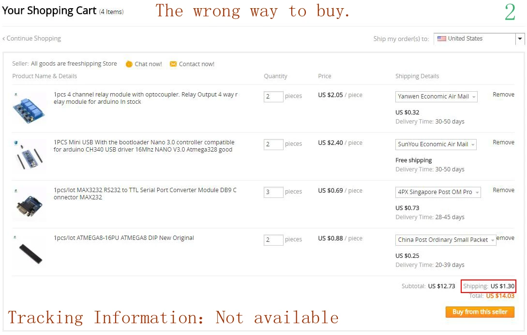
Task: Click the US $2.05 per piece price
Action: click(x=331, y=95)
